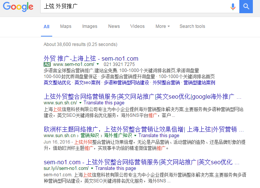260x188 pixels.
Task: Expand arrow after 海外推广知识 breadcrumb
Action: click(135, 136)
